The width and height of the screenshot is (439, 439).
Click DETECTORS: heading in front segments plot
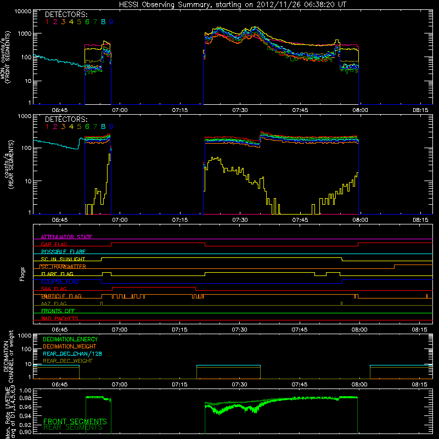point(66,15)
